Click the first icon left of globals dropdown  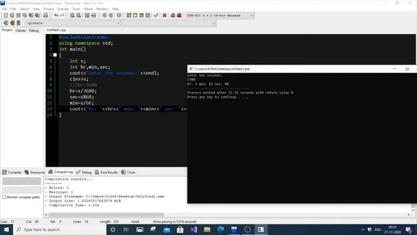coord(6,23)
